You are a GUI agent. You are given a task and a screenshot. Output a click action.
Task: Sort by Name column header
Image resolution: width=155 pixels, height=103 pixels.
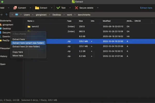point(31,21)
